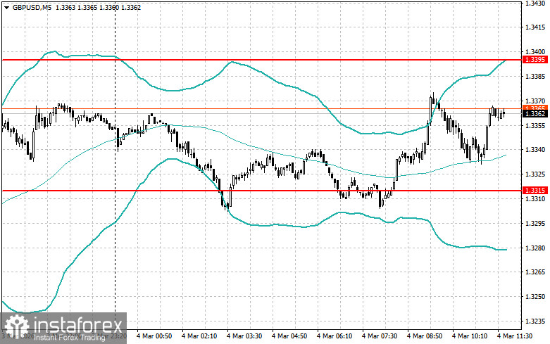
Task: Click the 1.3235 price scale value
Action: 535,321
